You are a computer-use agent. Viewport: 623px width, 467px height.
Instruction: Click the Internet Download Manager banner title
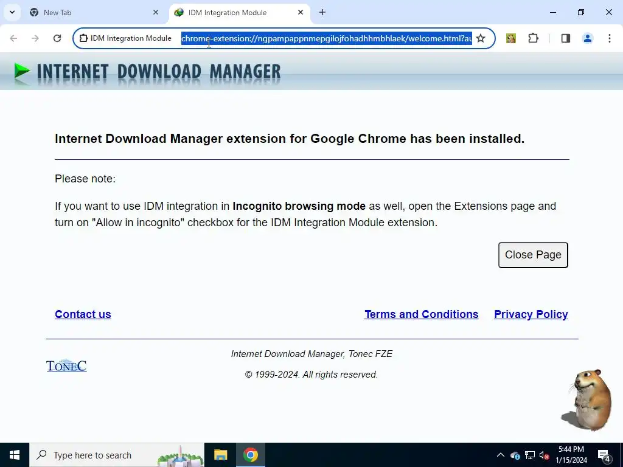159,72
